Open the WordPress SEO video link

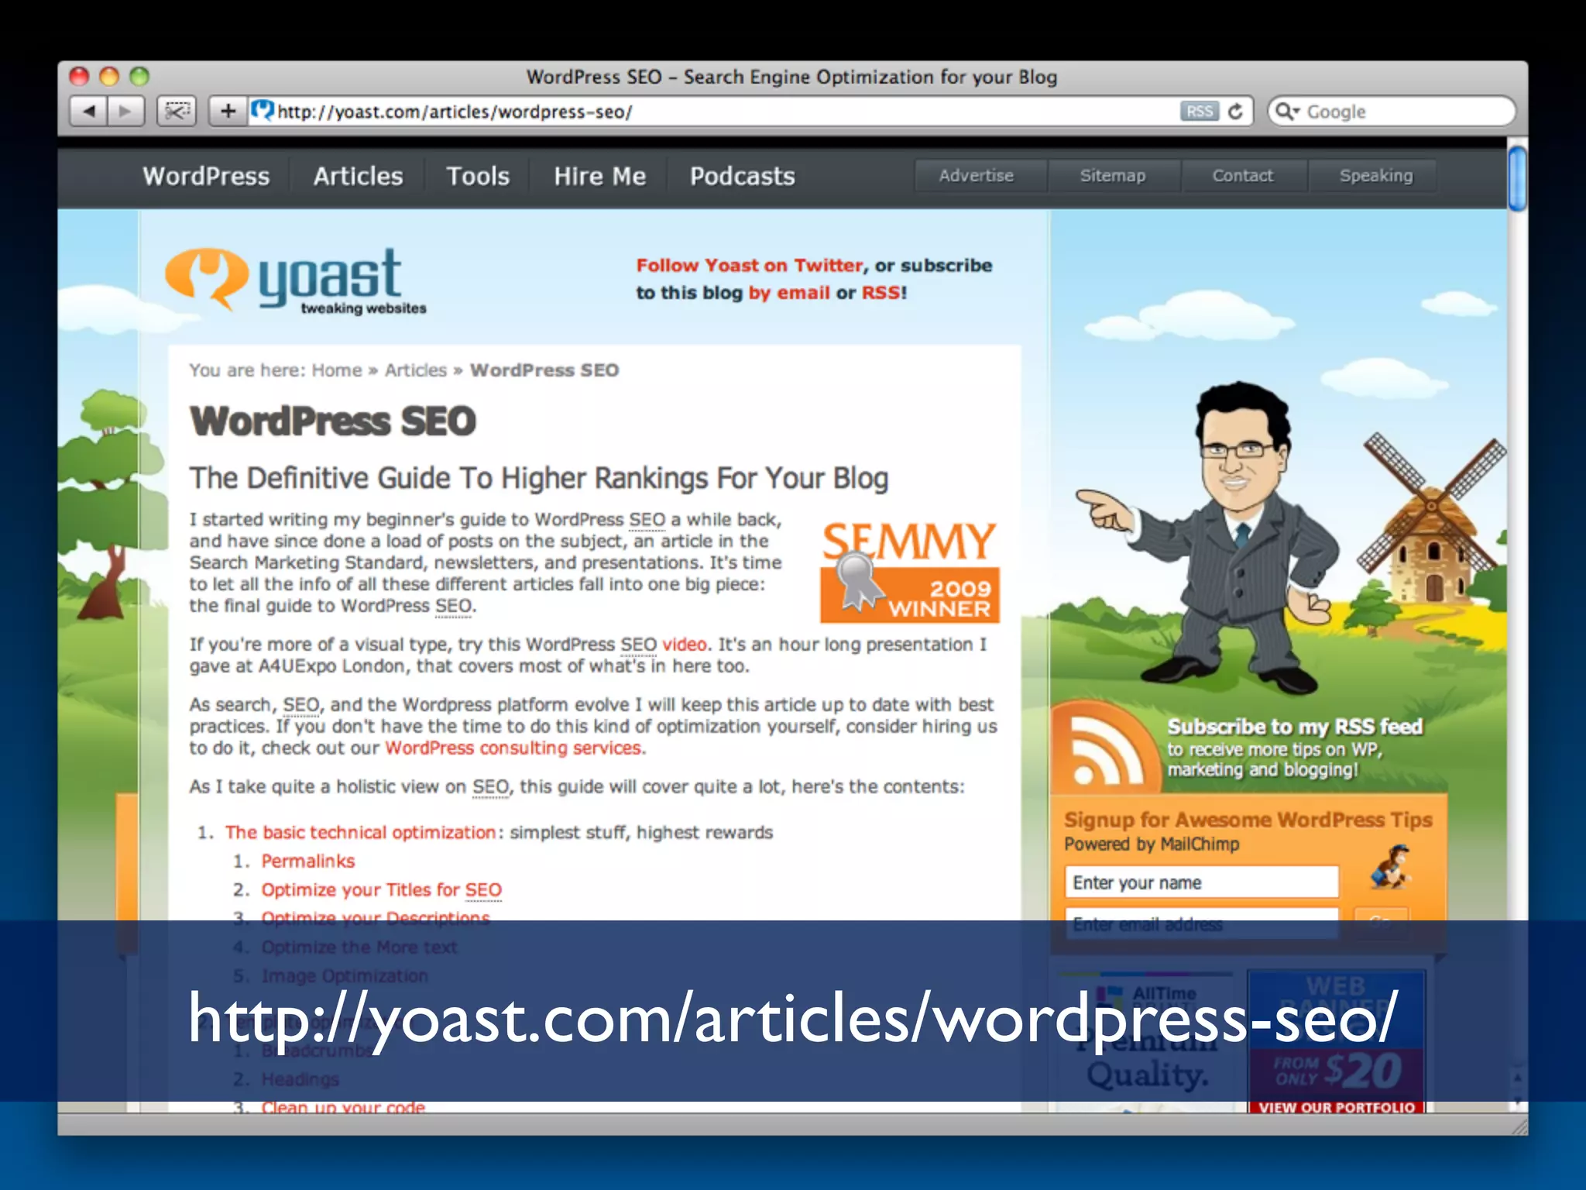[x=684, y=645]
